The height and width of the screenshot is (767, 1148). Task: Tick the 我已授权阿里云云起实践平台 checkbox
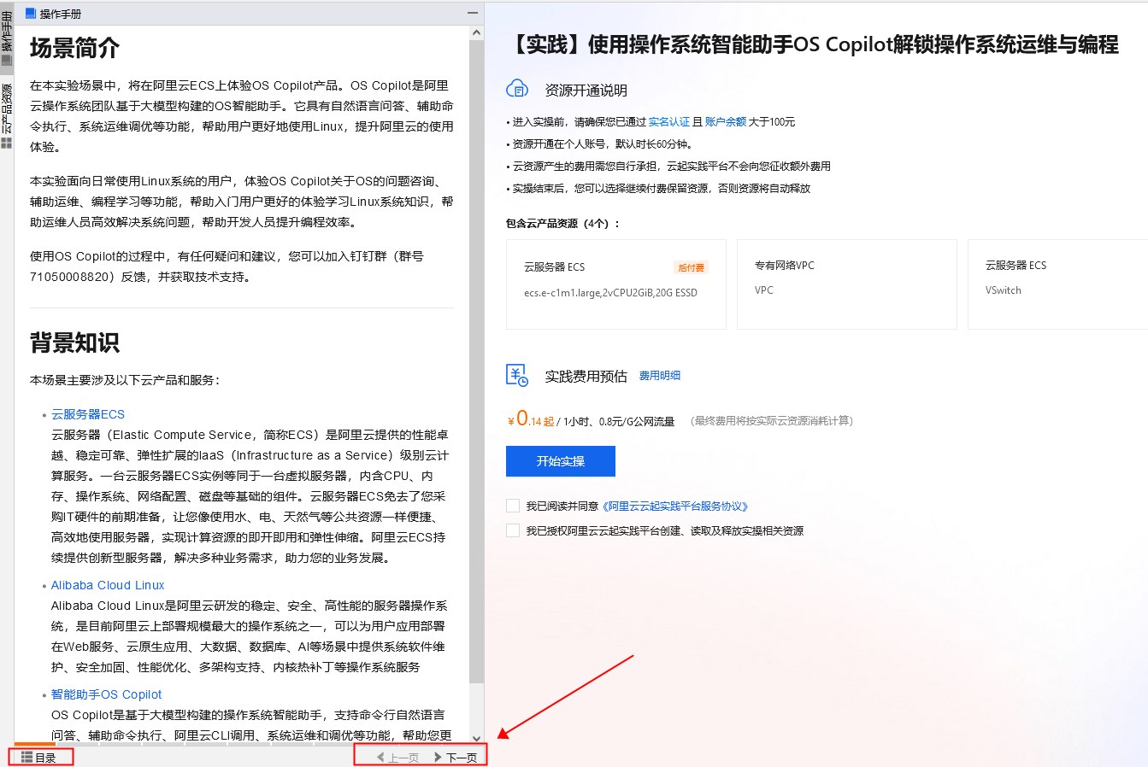(513, 530)
